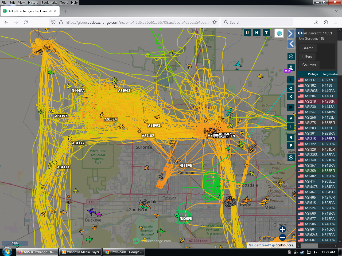This screenshot has width=342, height=256.
Task: Switch to Windows Media Player in taskbar
Action: coord(80,252)
